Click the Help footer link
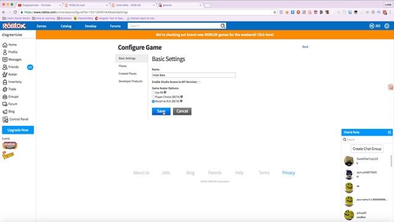The height and width of the screenshot is (222, 394). [239, 173]
